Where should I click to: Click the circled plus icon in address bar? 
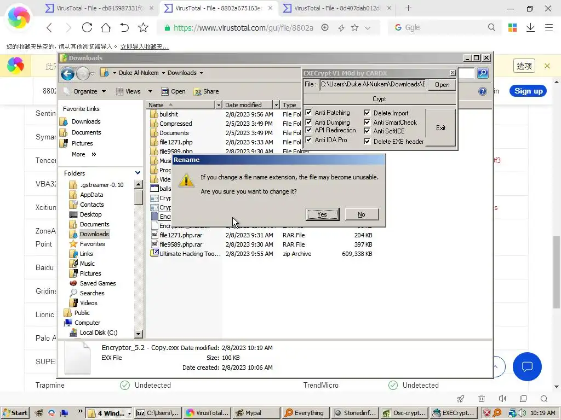[x=325, y=27]
